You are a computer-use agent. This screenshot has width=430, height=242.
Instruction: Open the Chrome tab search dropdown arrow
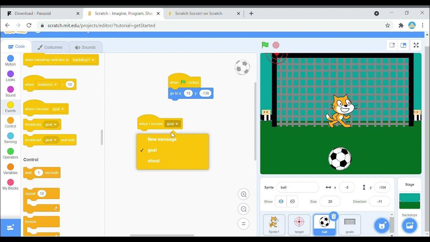pyautogui.click(x=377, y=13)
